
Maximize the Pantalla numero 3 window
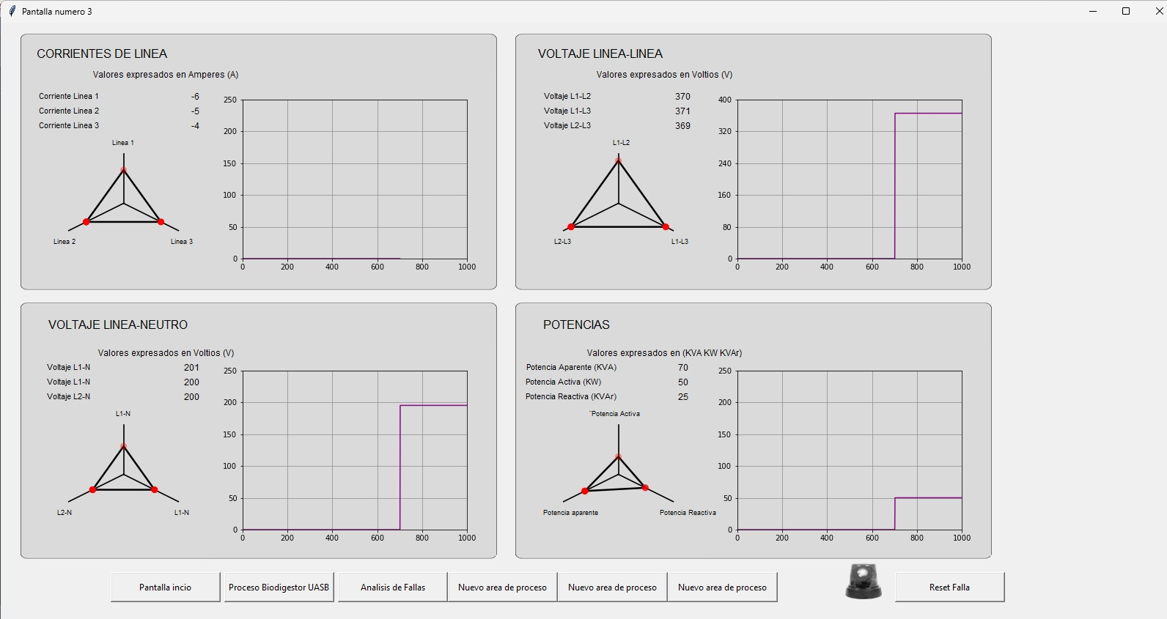[x=1126, y=11]
